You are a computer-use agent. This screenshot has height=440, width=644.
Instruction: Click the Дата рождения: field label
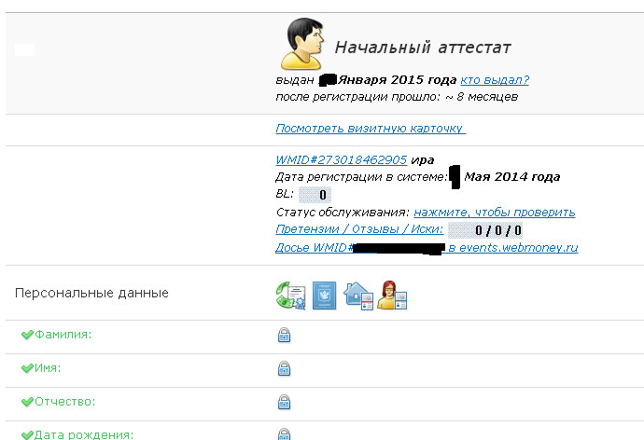pyautogui.click(x=84, y=434)
